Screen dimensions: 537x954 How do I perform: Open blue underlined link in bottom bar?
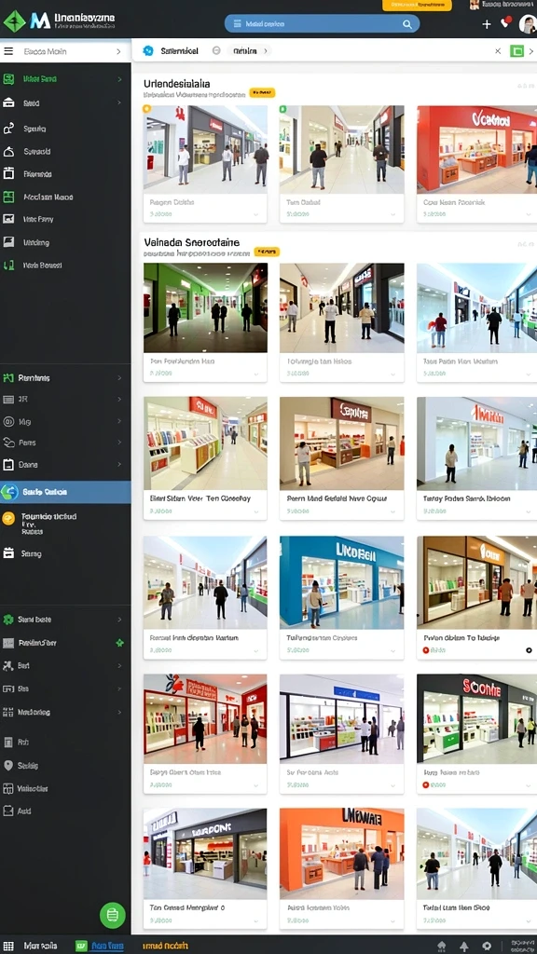(x=107, y=947)
